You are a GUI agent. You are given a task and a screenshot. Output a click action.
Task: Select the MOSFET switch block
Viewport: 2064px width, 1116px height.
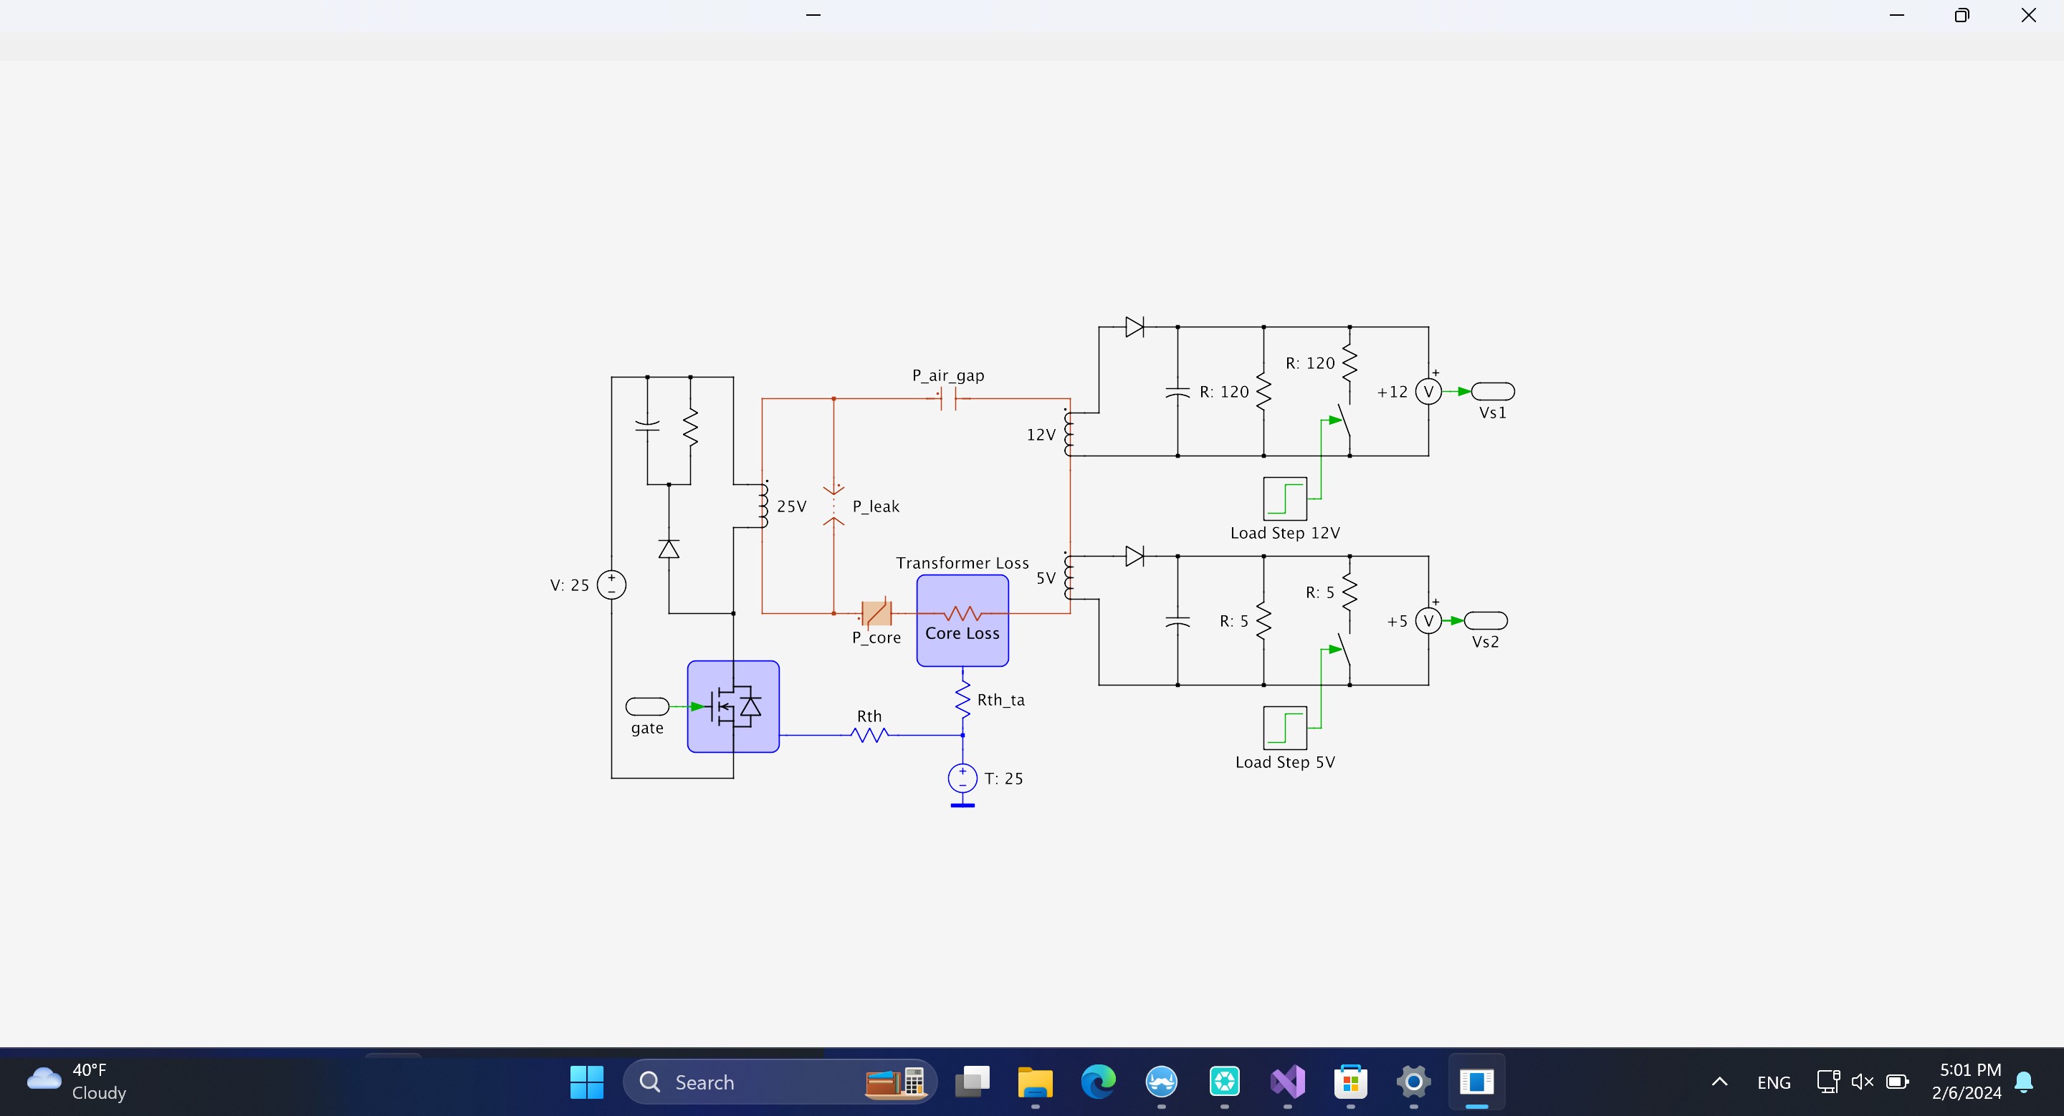(732, 706)
